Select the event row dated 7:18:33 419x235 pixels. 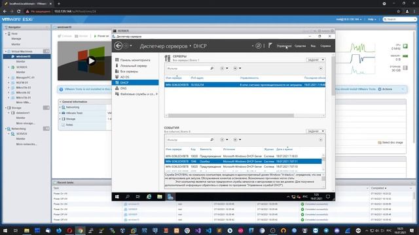coord(243,156)
